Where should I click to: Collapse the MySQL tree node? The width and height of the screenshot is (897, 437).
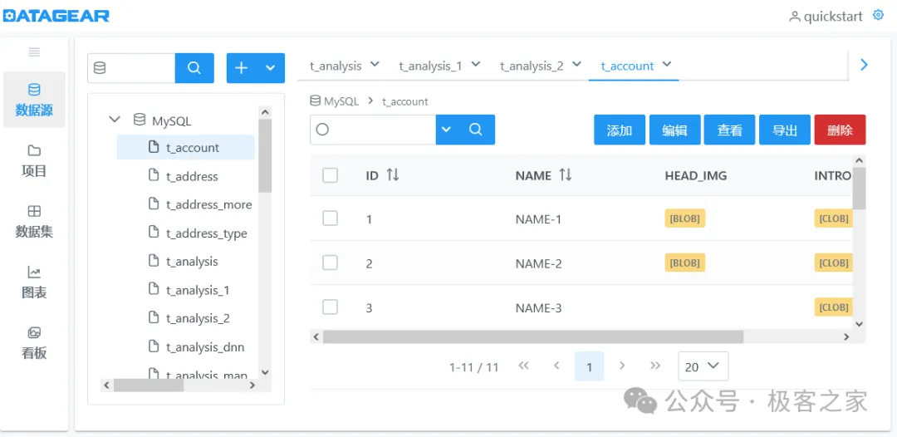point(115,120)
